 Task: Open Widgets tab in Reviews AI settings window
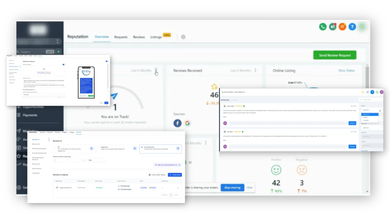[65, 132]
